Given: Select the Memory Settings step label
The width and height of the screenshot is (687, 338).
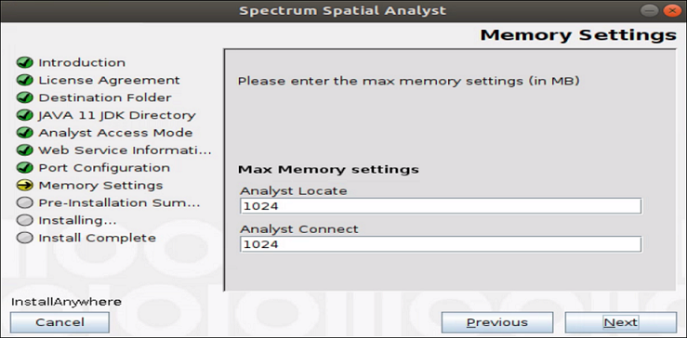Looking at the screenshot, I should click(x=100, y=185).
